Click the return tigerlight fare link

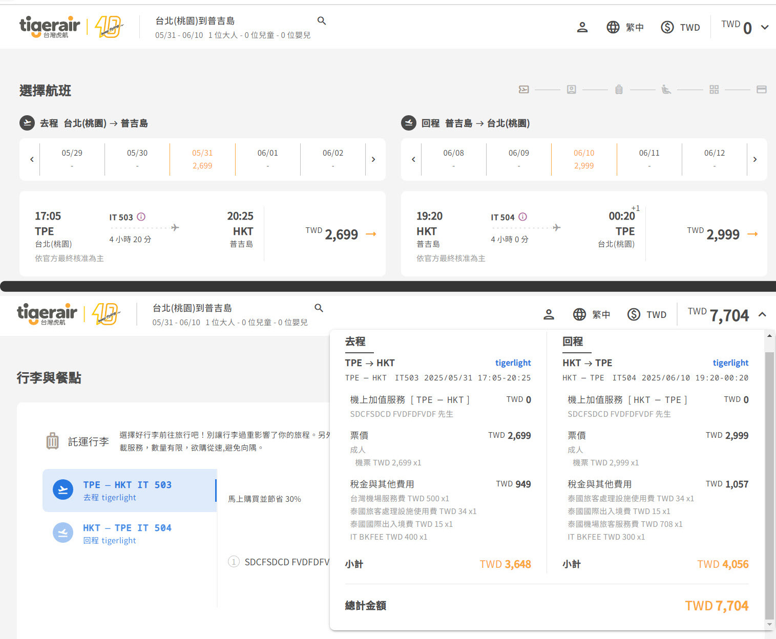pos(730,363)
